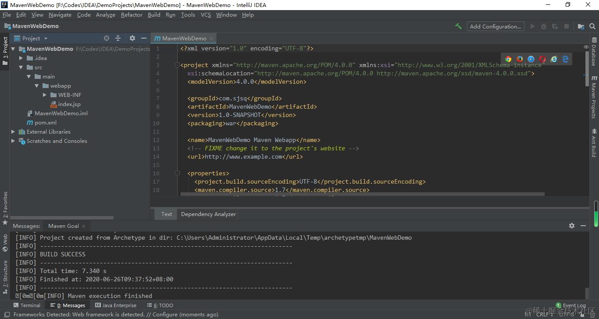
Task: Select the Text tab below editor
Action: click(166, 214)
